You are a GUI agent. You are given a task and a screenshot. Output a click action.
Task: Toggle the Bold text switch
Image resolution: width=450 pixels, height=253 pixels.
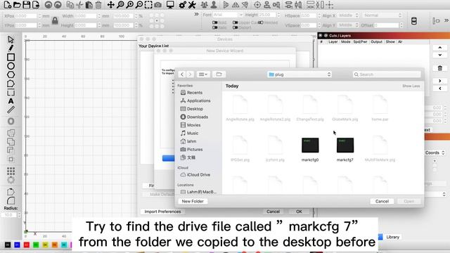[x=215, y=22]
